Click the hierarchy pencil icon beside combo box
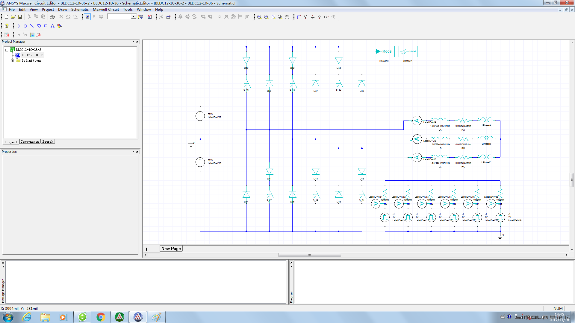 tap(140, 17)
